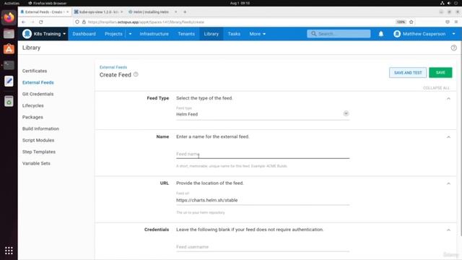Collapse the Feed Type section
Image resolution: width=462 pixels, height=260 pixels.
(x=448, y=98)
